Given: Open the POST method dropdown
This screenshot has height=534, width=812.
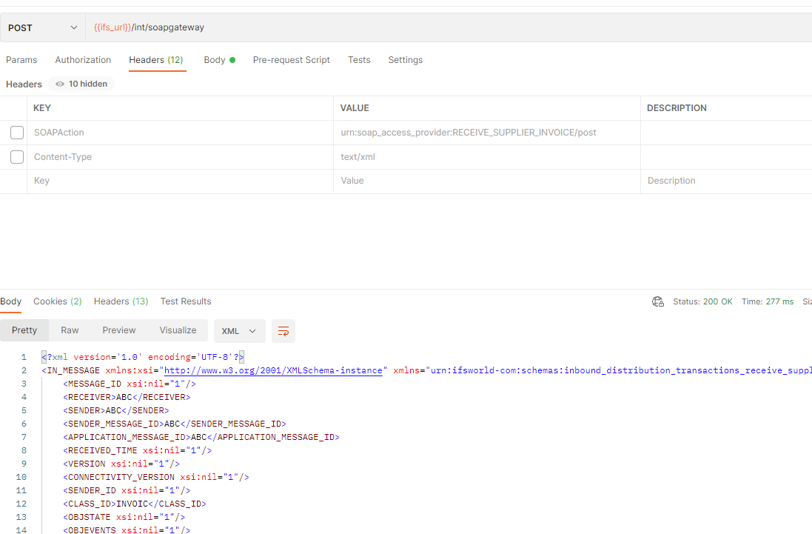Looking at the screenshot, I should click(x=43, y=28).
